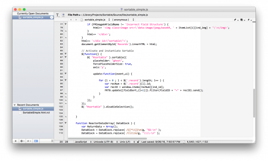268x161 pixels.
Task: Open the text options (T) menu icon
Action: click(58, 15)
